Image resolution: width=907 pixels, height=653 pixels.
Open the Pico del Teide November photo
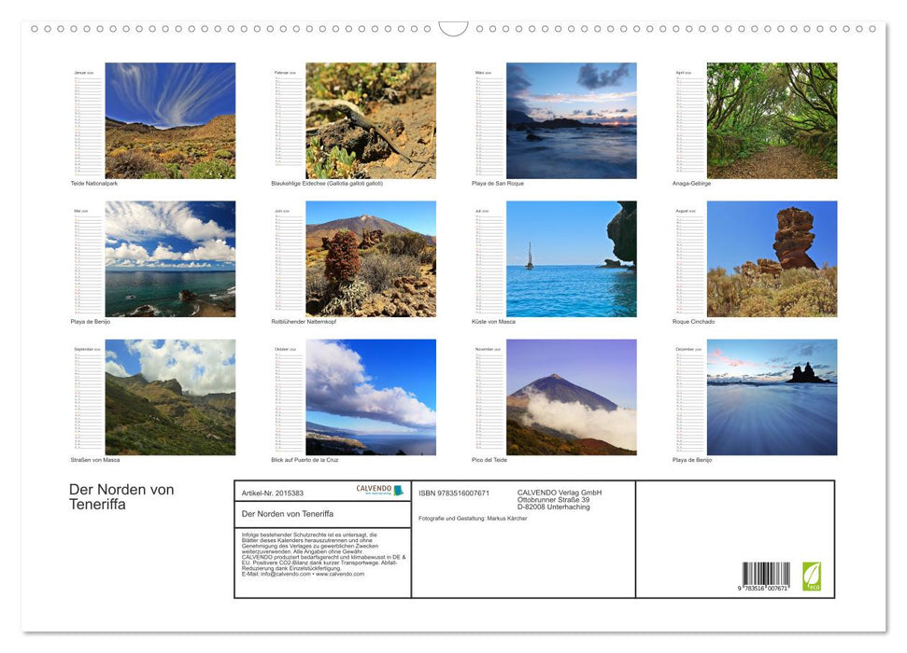coord(571,397)
